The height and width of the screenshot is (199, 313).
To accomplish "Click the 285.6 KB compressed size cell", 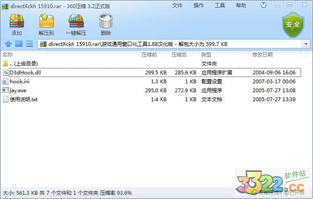I will click(185, 72).
